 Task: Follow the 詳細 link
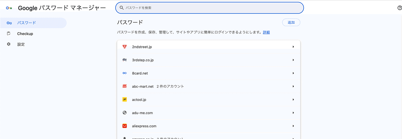(266, 32)
